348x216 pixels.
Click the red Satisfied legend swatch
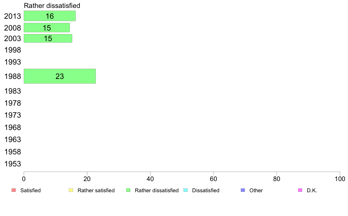[x=14, y=190]
